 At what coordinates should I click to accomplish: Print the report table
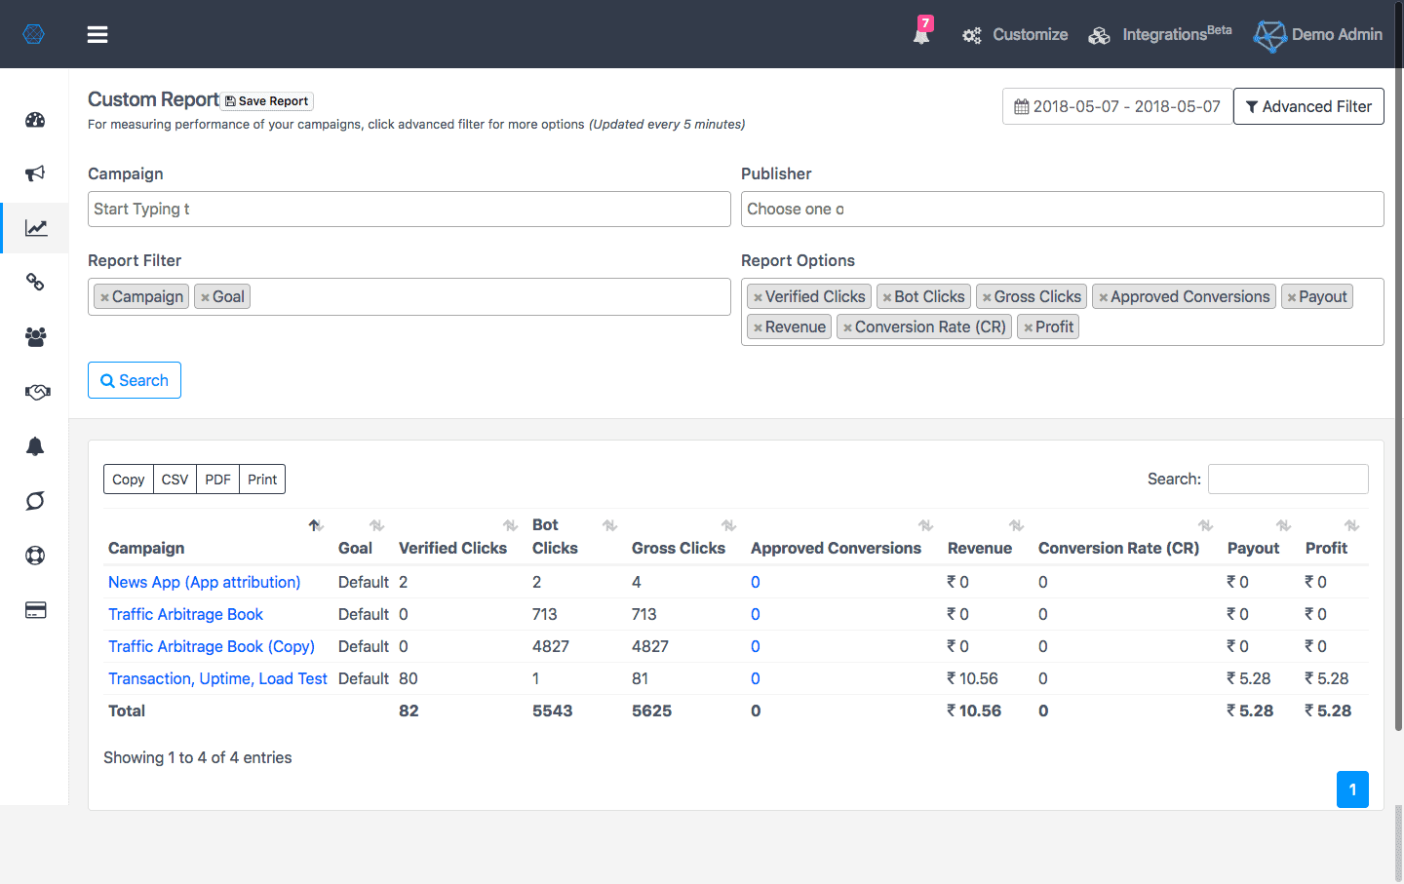pos(262,480)
